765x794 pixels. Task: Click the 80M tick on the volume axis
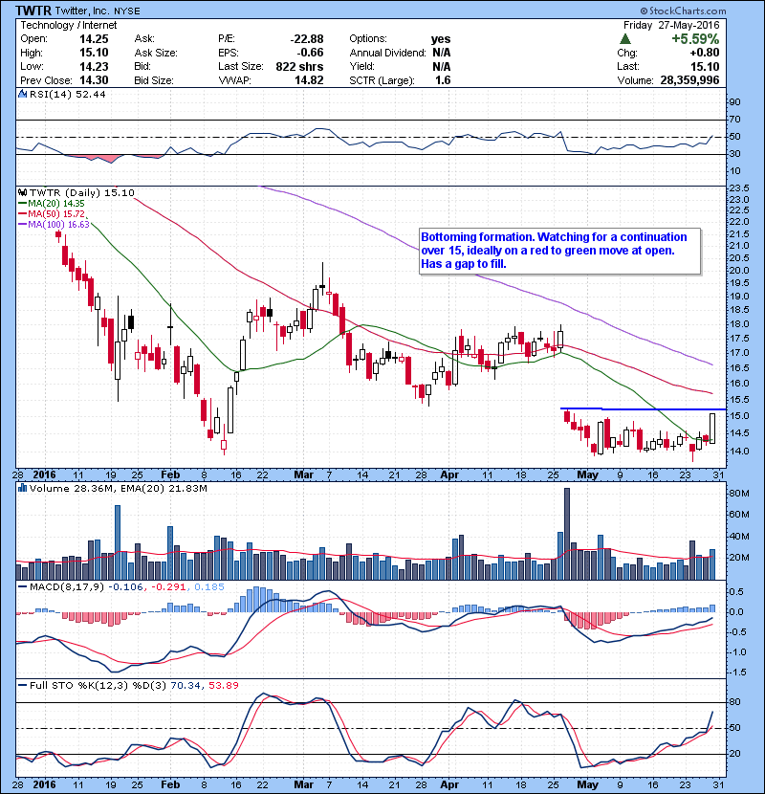739,494
